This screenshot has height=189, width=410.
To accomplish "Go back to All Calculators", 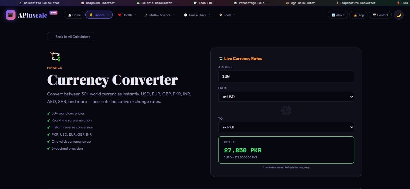I will pyautogui.click(x=71, y=37).
